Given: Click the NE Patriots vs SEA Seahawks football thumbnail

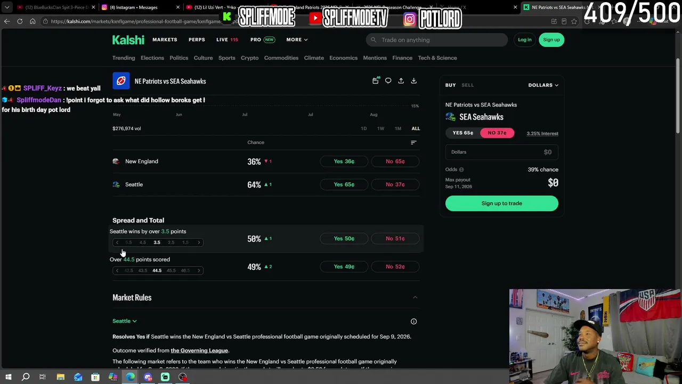Looking at the screenshot, I should [x=121, y=81].
